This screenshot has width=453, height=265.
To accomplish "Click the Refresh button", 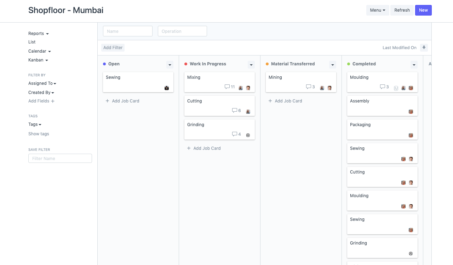I will (402, 10).
